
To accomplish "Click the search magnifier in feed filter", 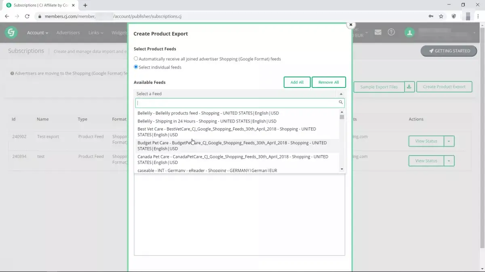I will point(341,103).
